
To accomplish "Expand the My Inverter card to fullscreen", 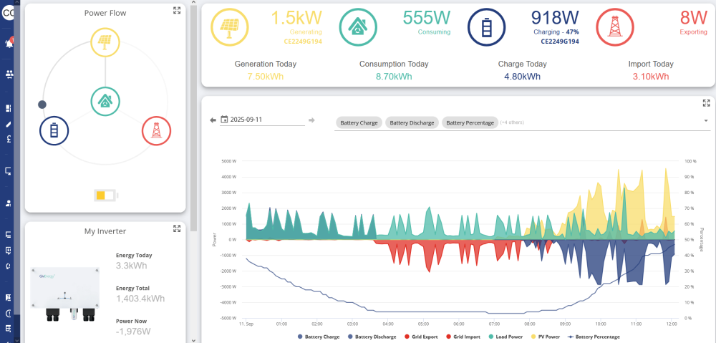I will coord(177,228).
